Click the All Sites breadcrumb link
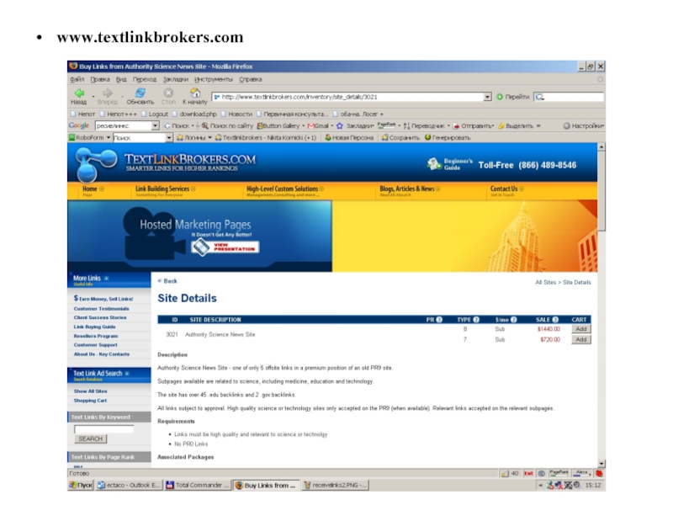Viewport: 673px width, 505px height. coord(545,283)
